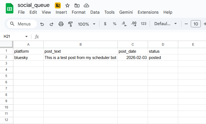Click the '2026-02-03' date cell

(133, 58)
